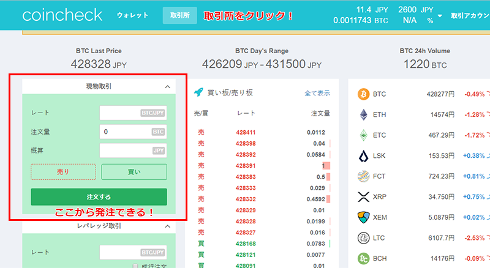The image size is (490, 268).
Task: Click ETC price 467.29円
Action: point(442,135)
